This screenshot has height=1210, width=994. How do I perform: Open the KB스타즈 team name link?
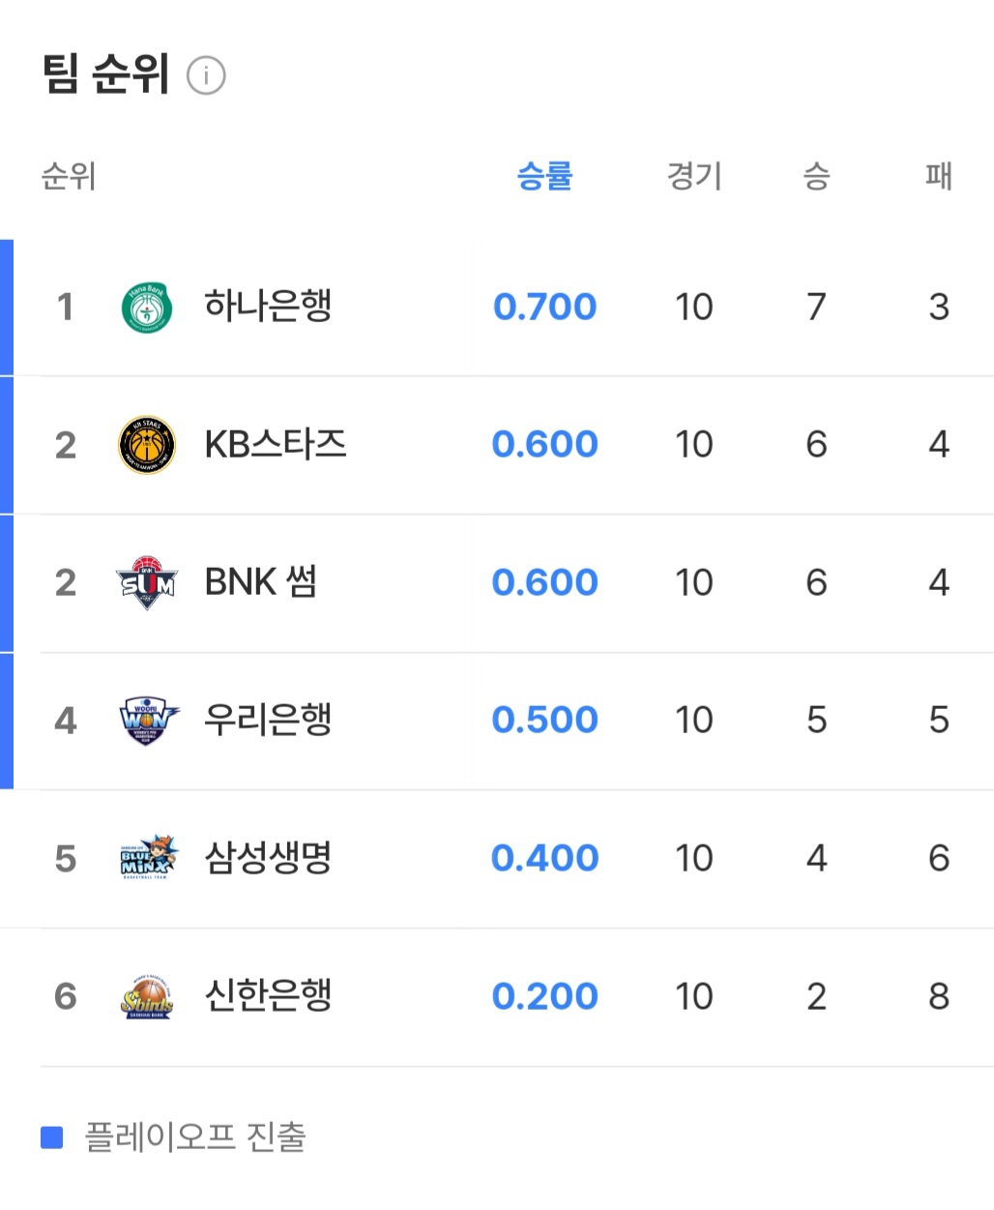[276, 444]
